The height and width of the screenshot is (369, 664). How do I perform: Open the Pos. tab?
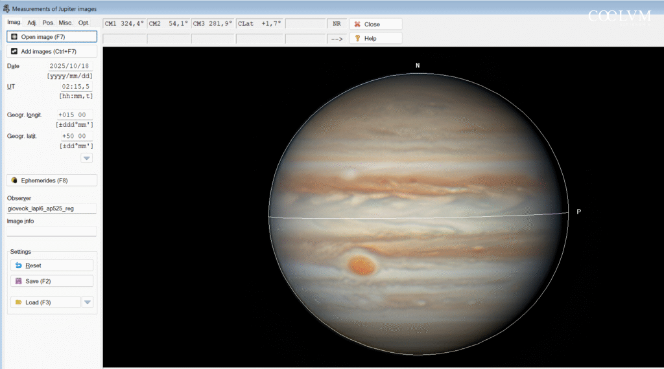48,23
